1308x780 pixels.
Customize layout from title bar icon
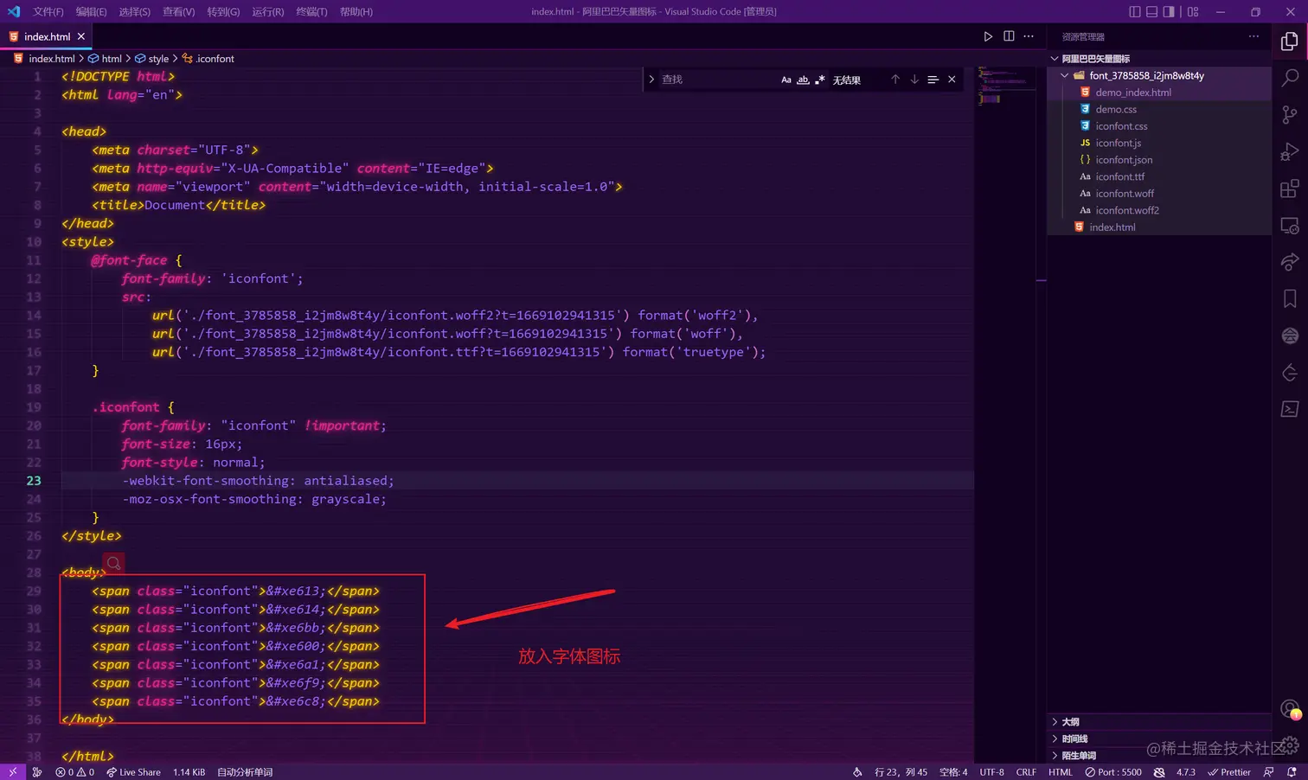(x=1193, y=11)
